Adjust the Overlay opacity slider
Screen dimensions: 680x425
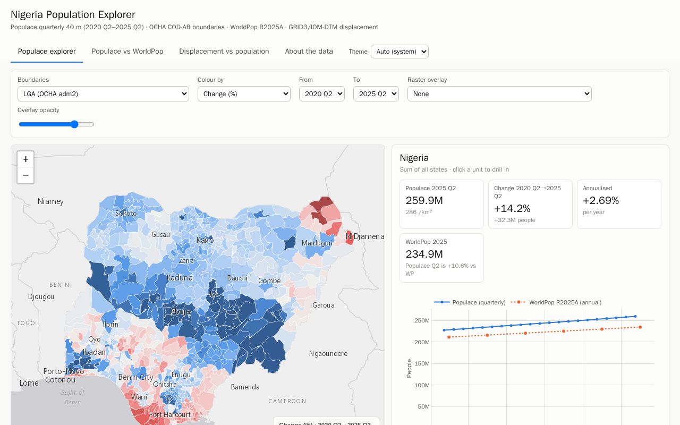pyautogui.click(x=56, y=124)
